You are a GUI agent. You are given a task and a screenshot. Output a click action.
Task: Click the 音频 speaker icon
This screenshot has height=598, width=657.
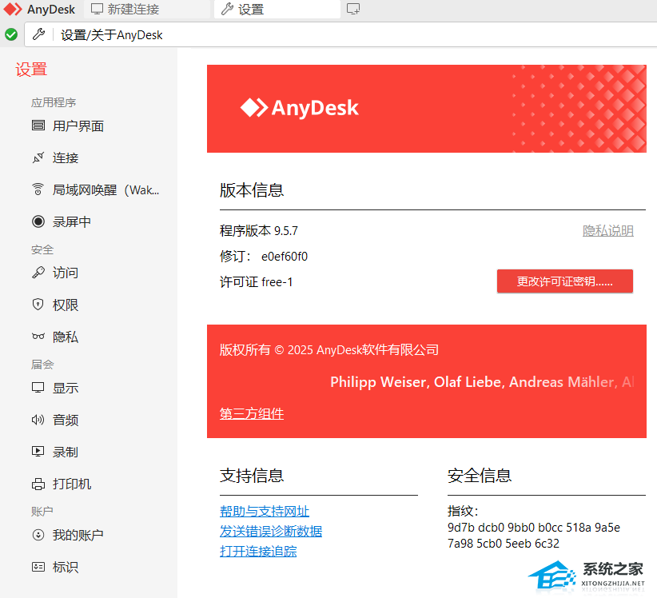click(x=38, y=420)
